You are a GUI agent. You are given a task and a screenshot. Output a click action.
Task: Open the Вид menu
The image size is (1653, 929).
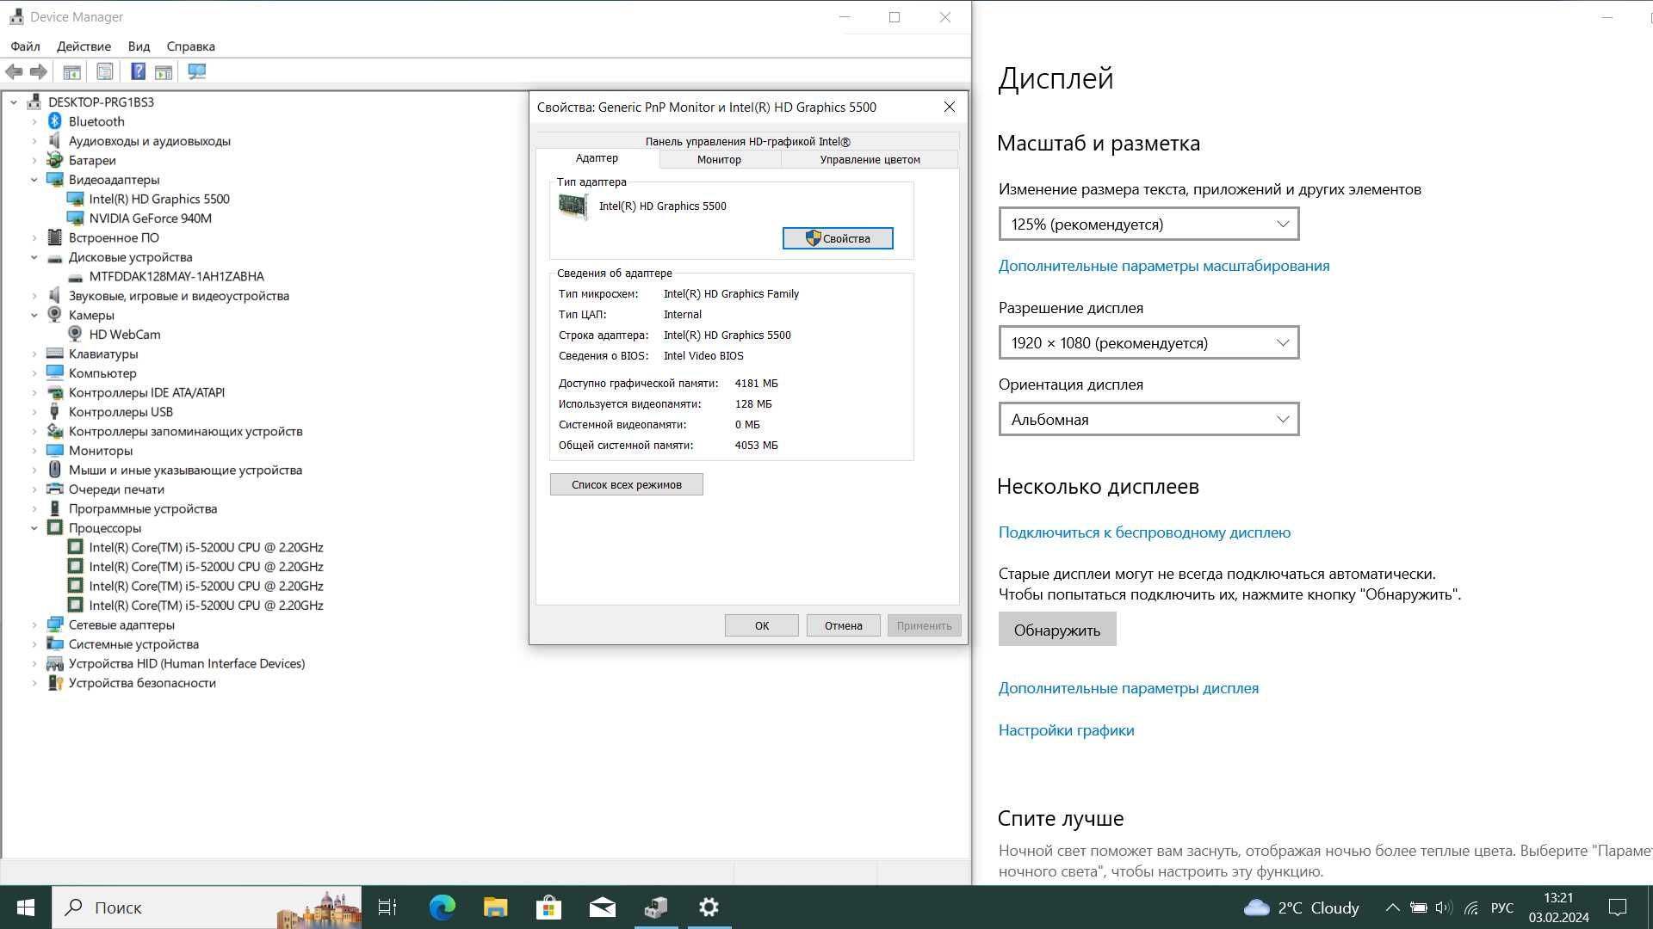pyautogui.click(x=139, y=46)
